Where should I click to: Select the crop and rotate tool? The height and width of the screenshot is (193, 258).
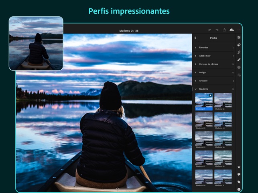(239, 52)
